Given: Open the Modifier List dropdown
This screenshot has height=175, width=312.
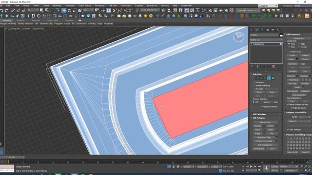Looking at the screenshot, I should click(x=266, y=40).
